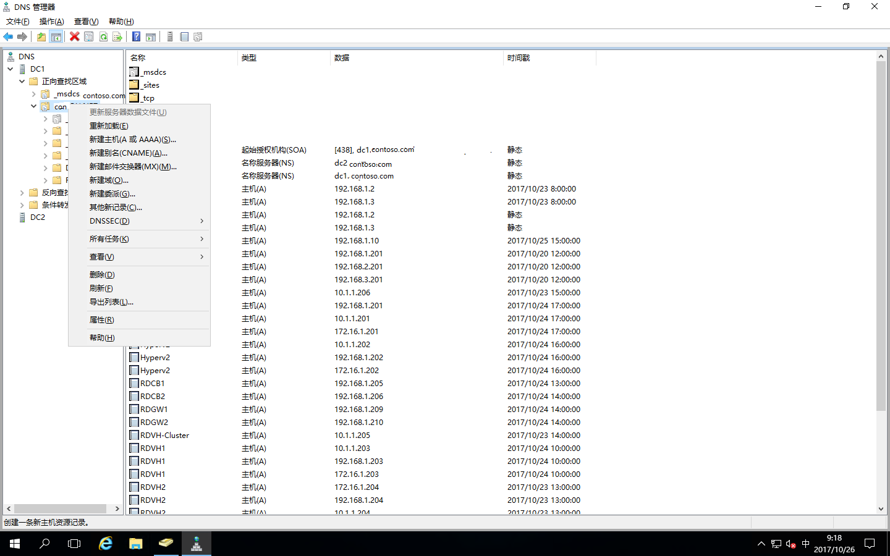This screenshot has width=890, height=556.
Task: Click the _tcp folder icon in the record list
Action: tap(134, 98)
